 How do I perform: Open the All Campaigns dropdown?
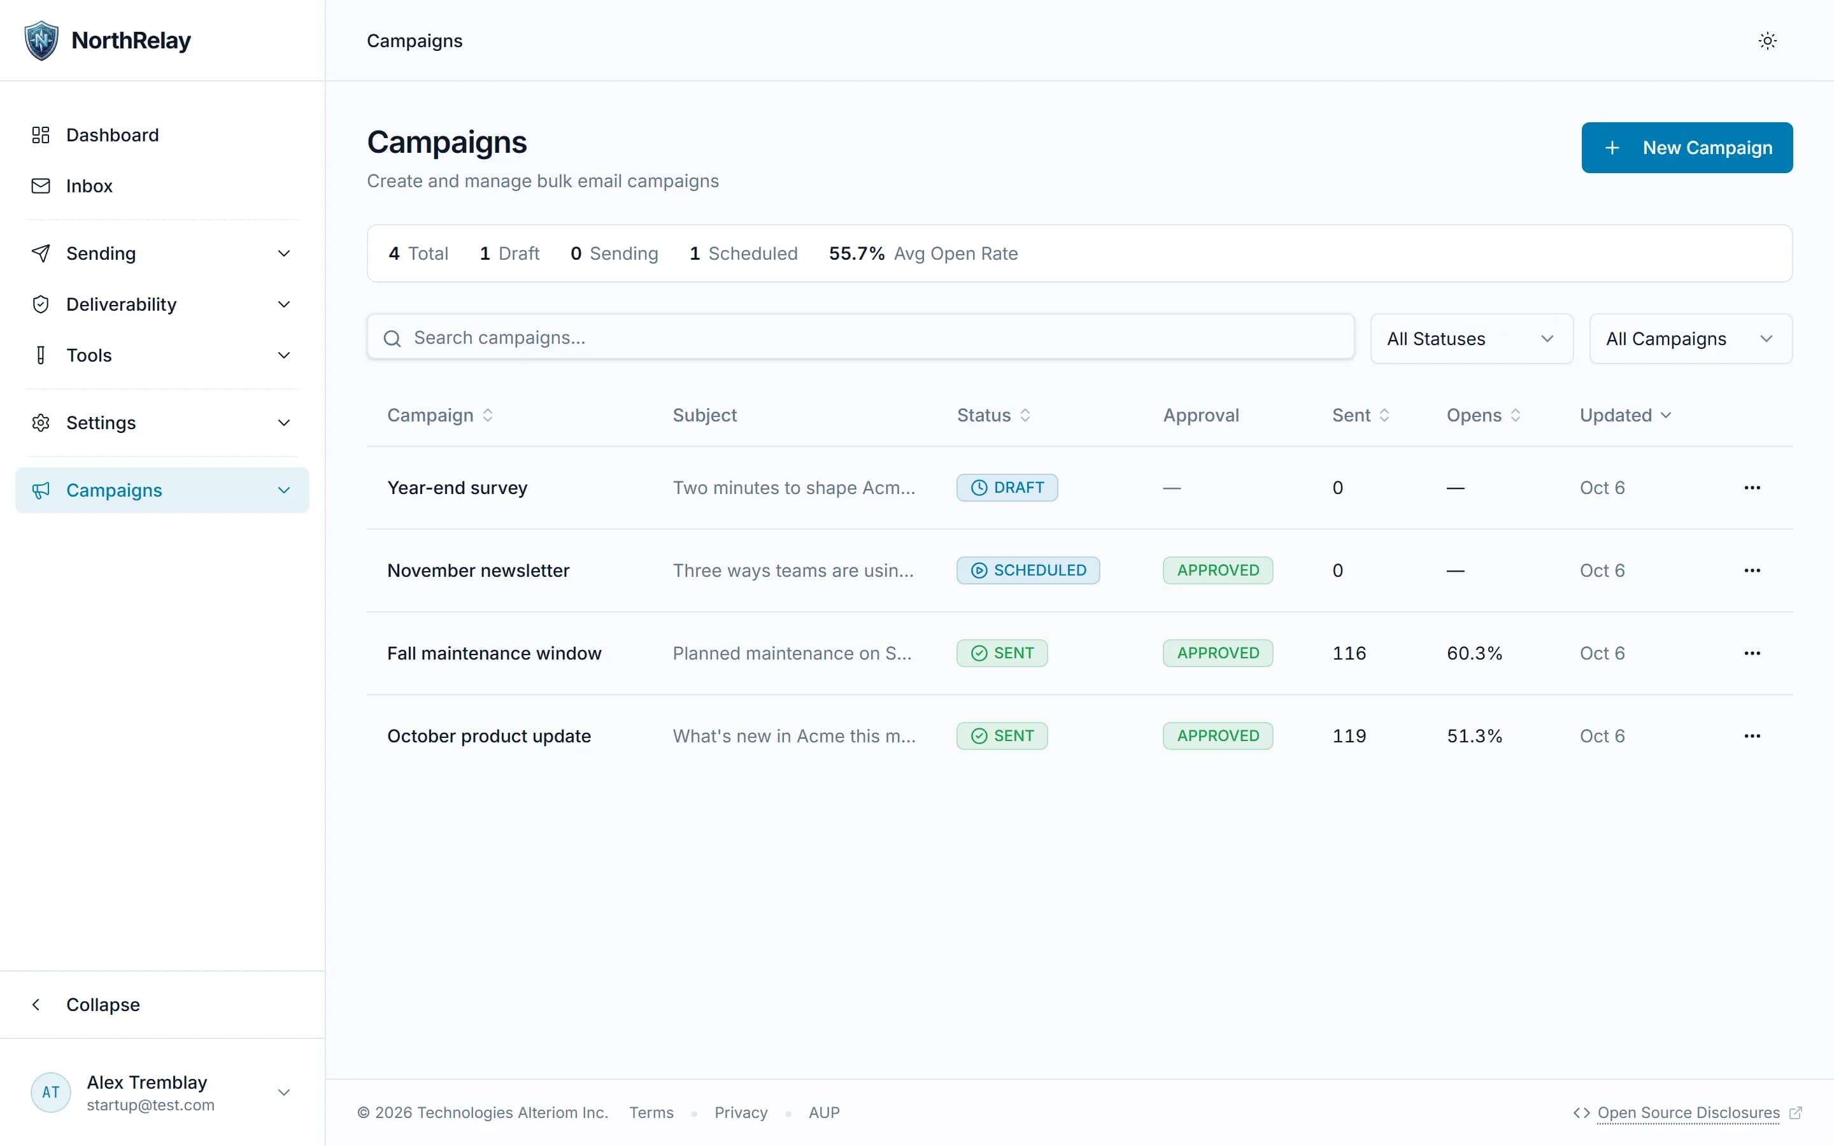[1691, 339]
